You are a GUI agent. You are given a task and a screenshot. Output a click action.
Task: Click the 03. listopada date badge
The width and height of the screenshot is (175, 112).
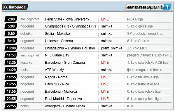click(15, 7)
